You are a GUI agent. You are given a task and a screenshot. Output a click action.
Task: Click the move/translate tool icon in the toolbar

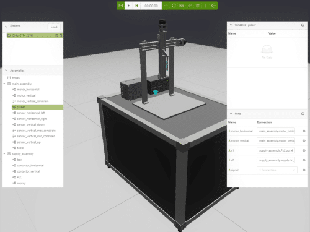point(166,6)
